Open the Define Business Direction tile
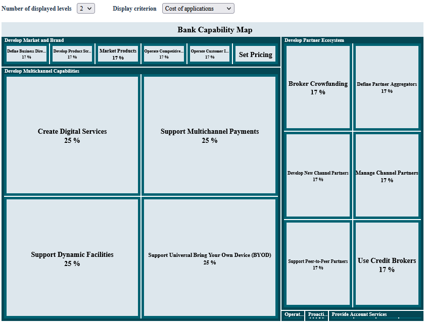Viewport: 426px width, 322px height. [27, 54]
